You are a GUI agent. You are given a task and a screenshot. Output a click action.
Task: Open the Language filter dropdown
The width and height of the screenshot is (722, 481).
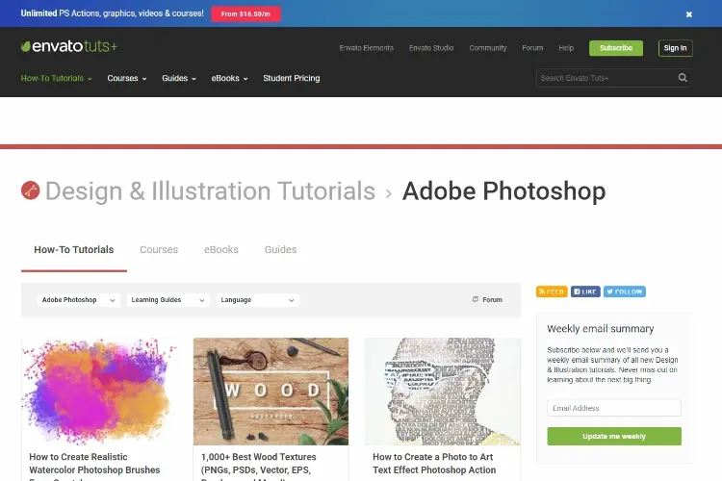click(258, 300)
